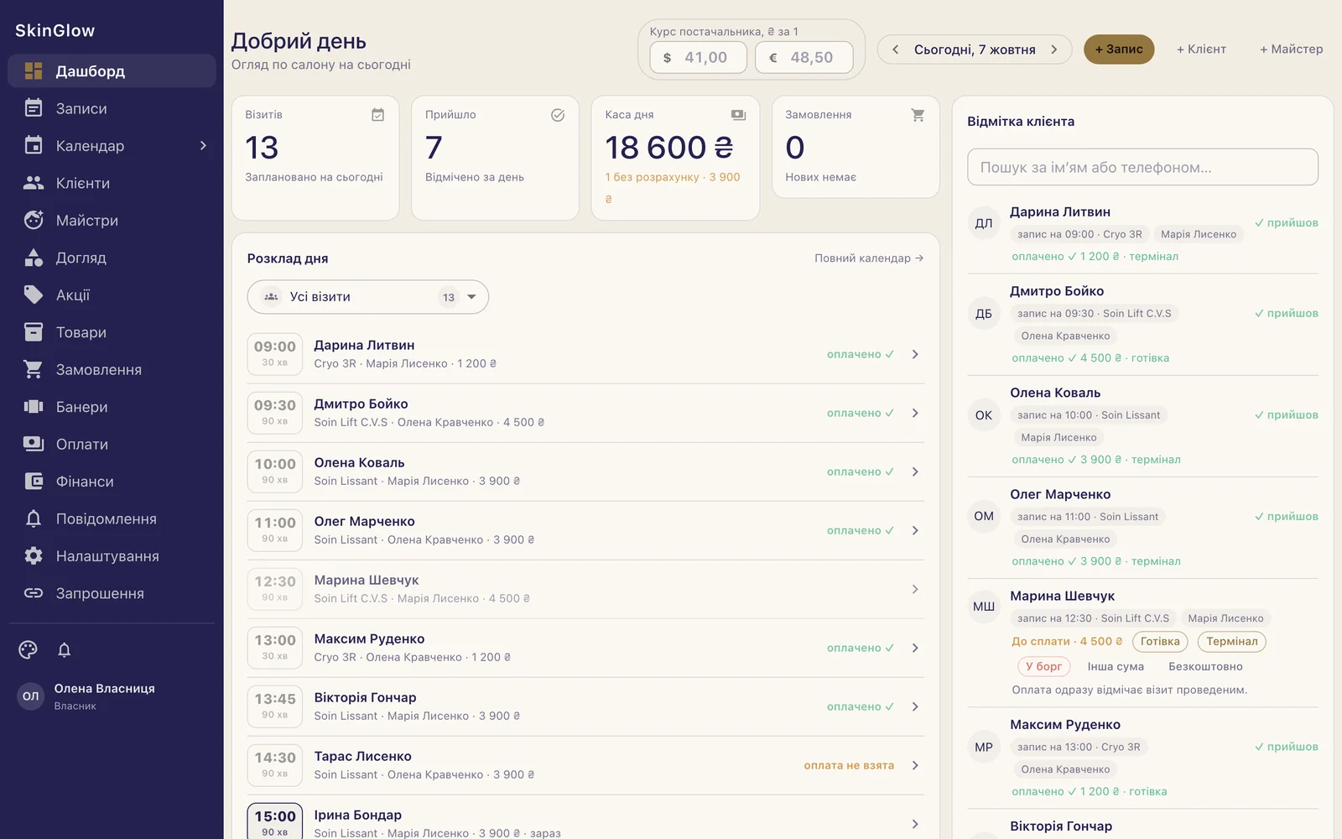Click the checkmark icon on Прийшло card
Image resolution: width=1342 pixels, height=839 pixels.
[558, 115]
